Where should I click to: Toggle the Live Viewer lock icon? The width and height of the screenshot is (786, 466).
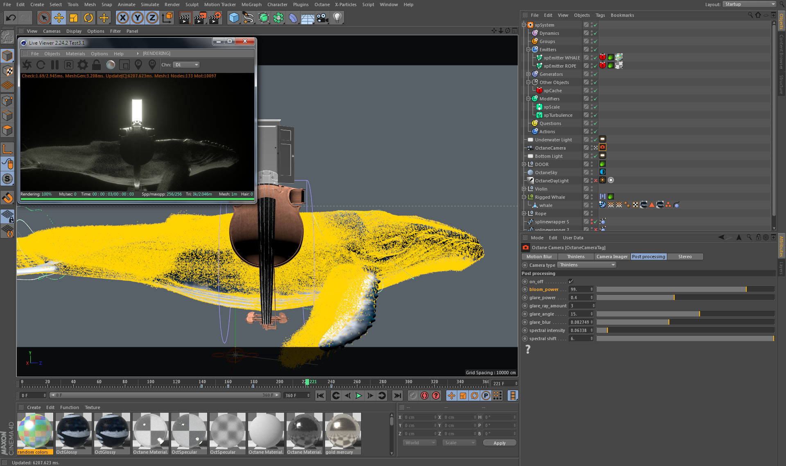point(97,65)
